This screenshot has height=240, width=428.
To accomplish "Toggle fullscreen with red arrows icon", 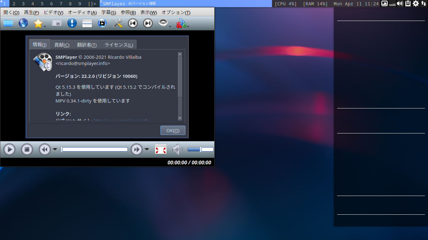I will click(161, 149).
